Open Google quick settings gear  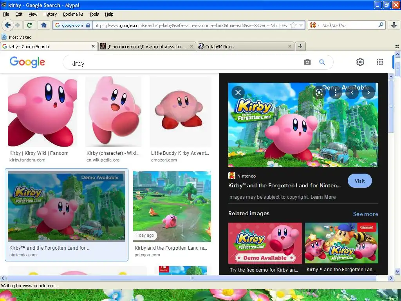pyautogui.click(x=360, y=62)
